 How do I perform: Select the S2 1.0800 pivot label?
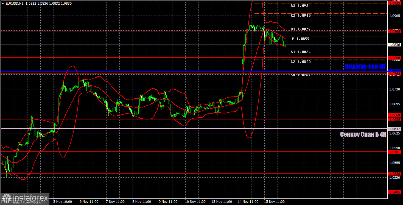(301, 62)
